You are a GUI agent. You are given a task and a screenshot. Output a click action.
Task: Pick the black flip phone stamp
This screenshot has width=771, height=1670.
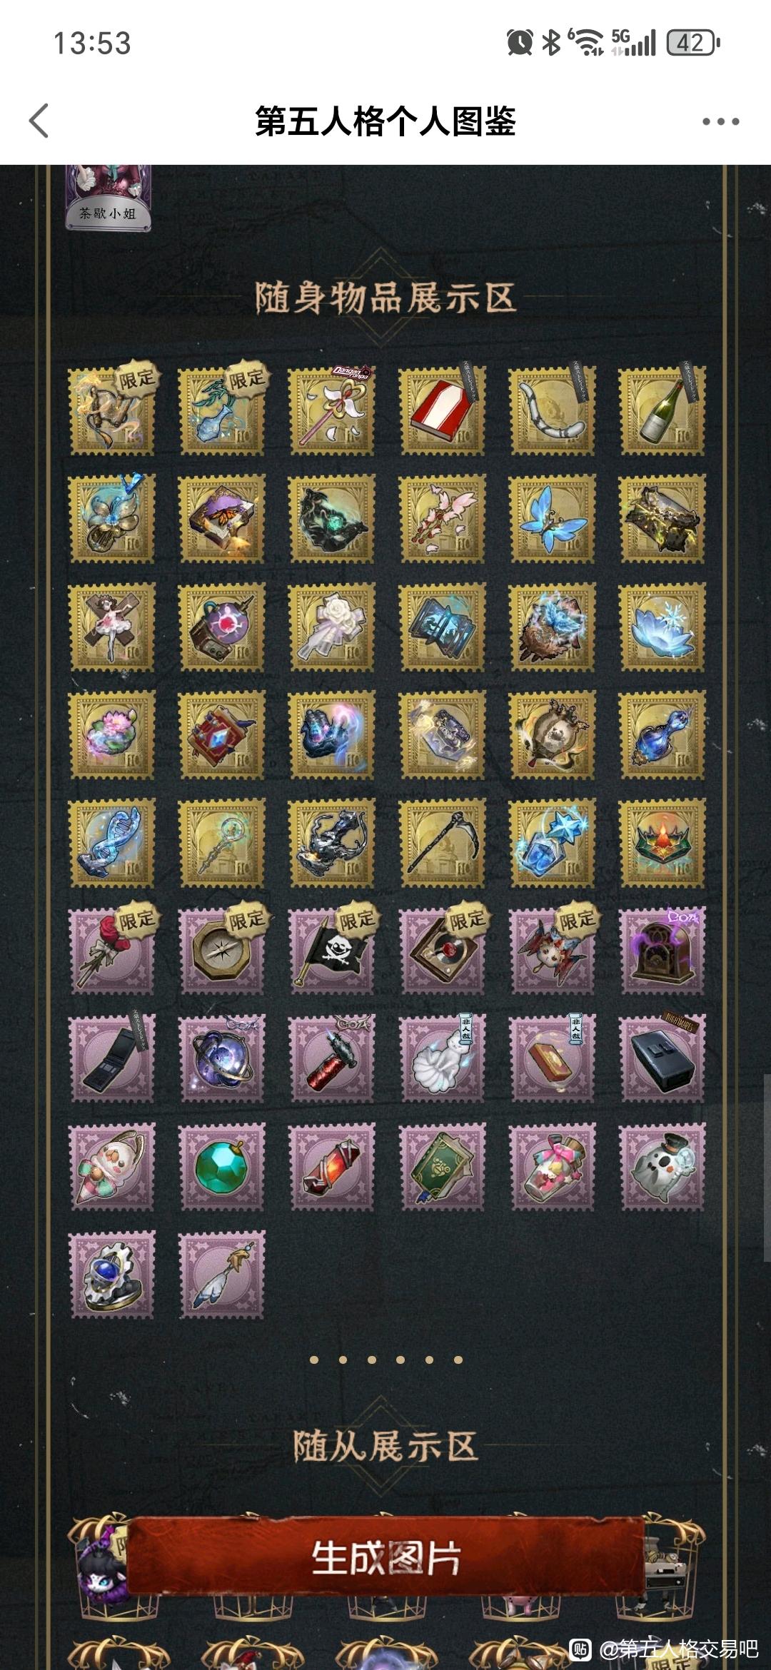click(112, 1058)
